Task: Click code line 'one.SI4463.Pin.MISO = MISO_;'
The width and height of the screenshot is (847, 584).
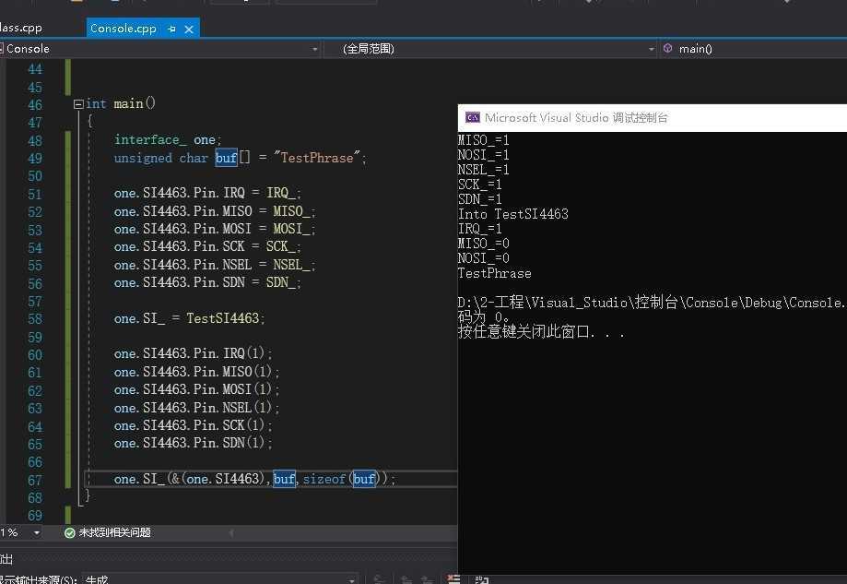Action: pyautogui.click(x=215, y=211)
